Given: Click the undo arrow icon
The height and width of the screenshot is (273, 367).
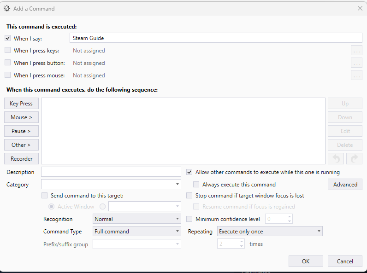Looking at the screenshot, I should tap(336, 159).
